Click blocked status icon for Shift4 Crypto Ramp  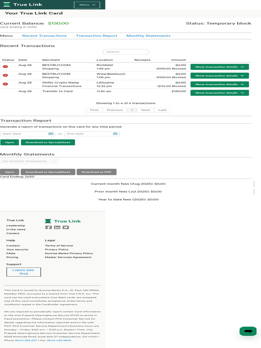click(x=5, y=84)
